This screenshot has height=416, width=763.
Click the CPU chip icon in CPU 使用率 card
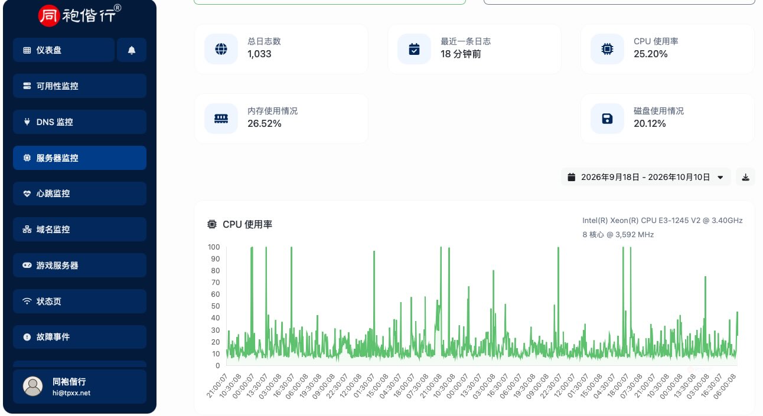click(607, 49)
